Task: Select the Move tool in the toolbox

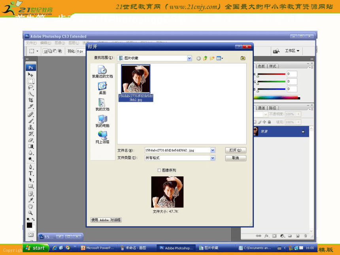Action: pyautogui.click(x=30, y=75)
